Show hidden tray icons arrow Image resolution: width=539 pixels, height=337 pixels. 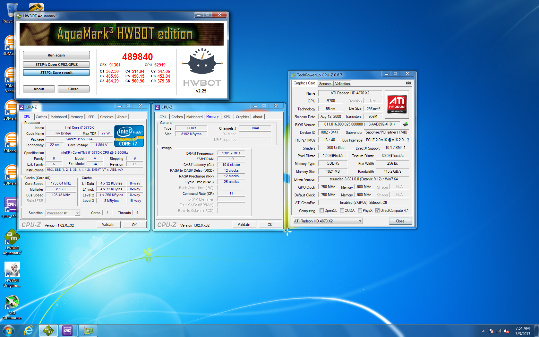click(483, 331)
